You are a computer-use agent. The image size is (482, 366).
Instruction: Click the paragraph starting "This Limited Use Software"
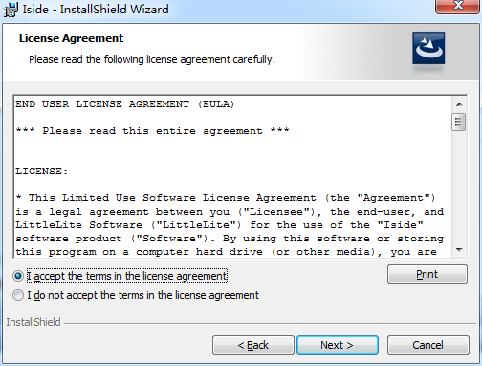coord(230,225)
